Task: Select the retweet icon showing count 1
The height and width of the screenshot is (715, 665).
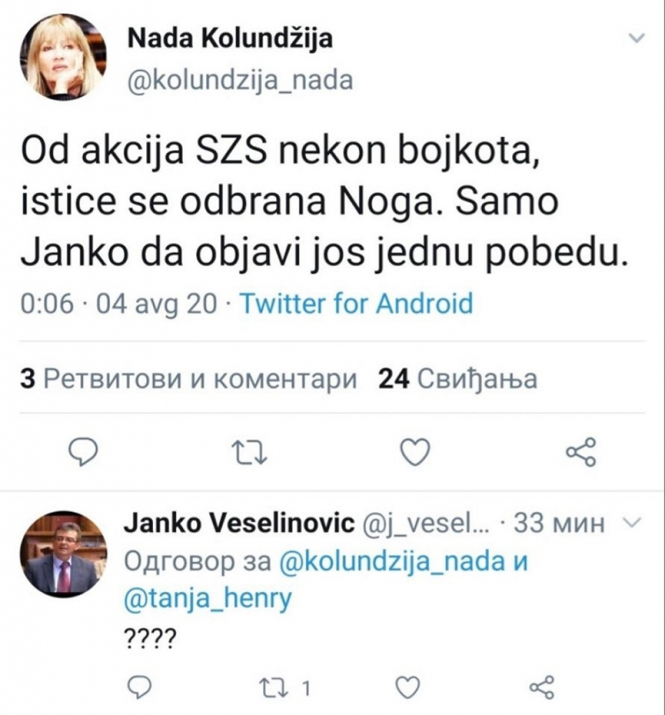Action: click(x=275, y=688)
